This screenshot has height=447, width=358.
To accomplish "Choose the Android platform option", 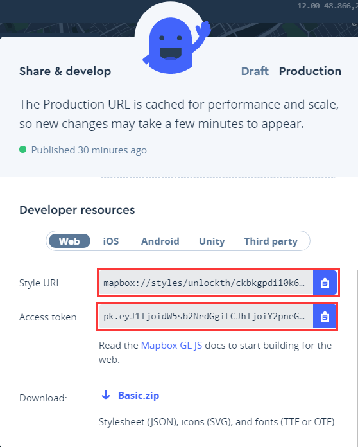I will click(160, 241).
